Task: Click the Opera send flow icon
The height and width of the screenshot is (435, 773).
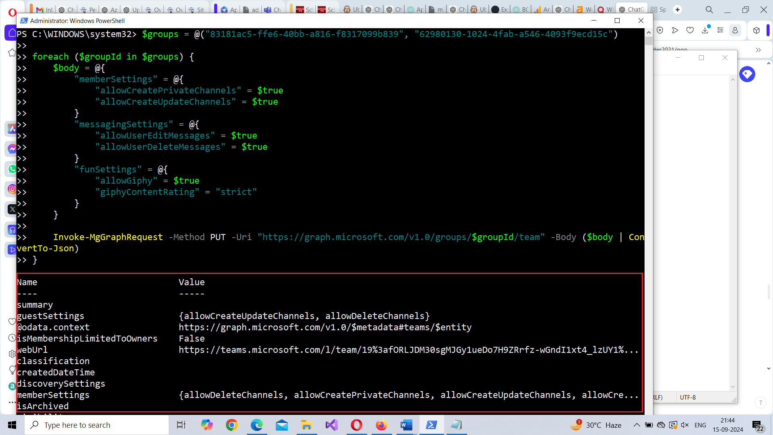Action: click(675, 30)
